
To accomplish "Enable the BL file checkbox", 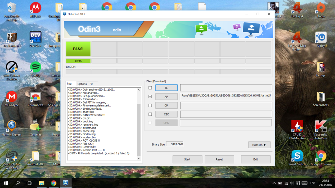I will [x=150, y=88].
